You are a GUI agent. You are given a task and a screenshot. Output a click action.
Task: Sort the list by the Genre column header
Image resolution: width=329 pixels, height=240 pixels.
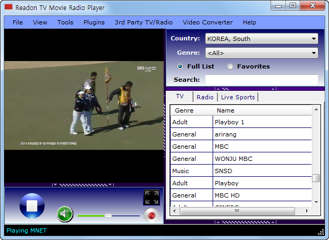pos(191,110)
